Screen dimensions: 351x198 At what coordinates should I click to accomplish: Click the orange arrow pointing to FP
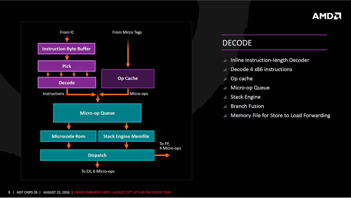pyautogui.click(x=162, y=155)
